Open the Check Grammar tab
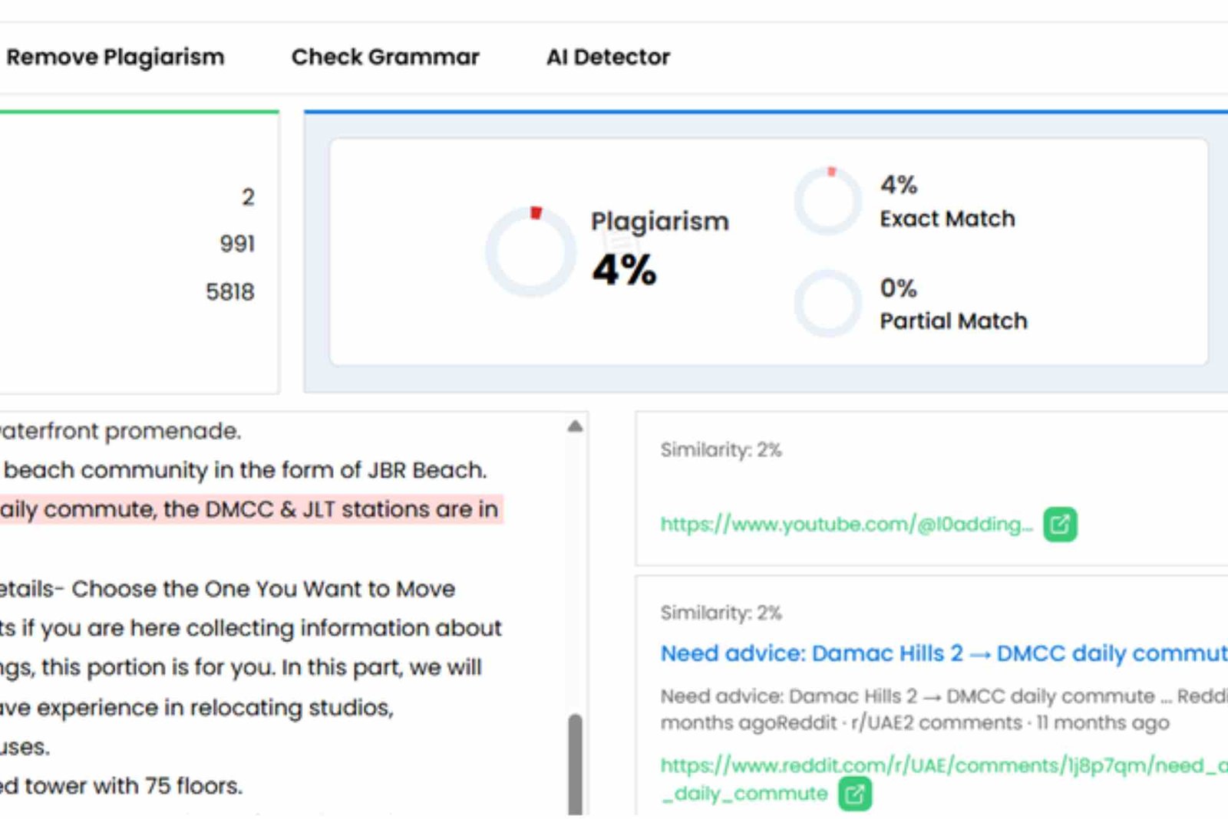The width and height of the screenshot is (1228, 819). (x=385, y=57)
